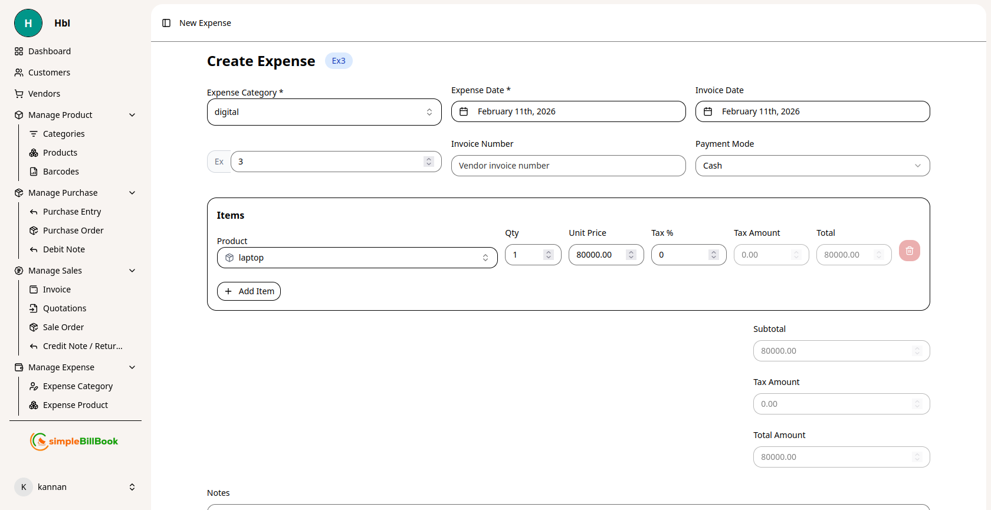Open Barcodes from the sidebar
The image size is (991, 510).
(61, 172)
